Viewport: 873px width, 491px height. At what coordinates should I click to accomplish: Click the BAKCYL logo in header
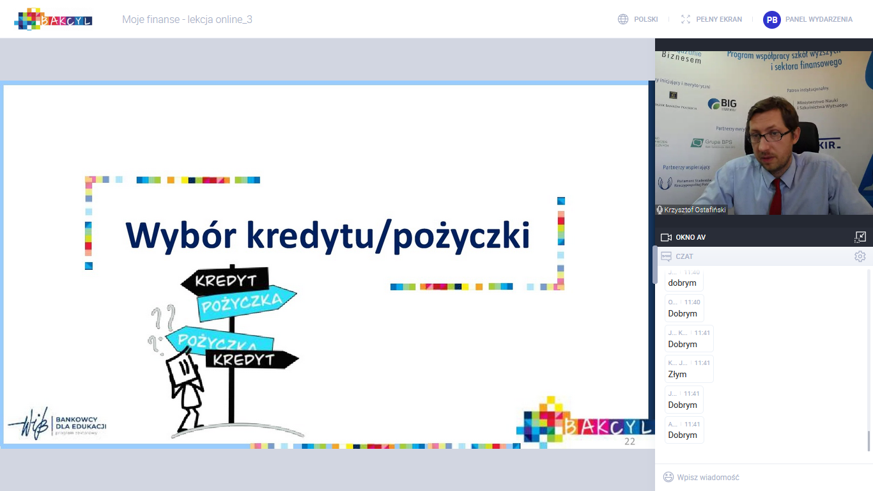coord(54,19)
